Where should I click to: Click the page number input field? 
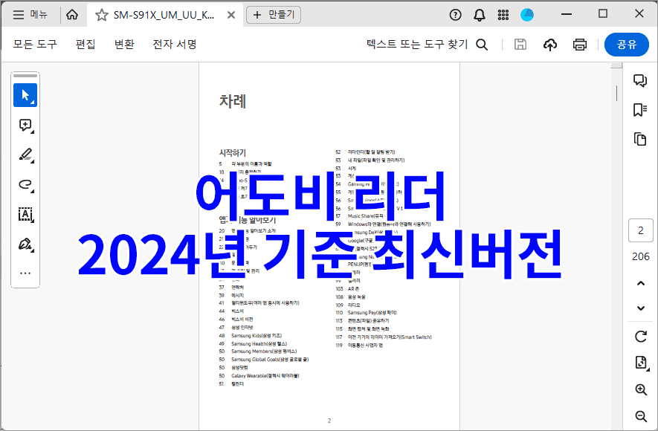[640, 230]
